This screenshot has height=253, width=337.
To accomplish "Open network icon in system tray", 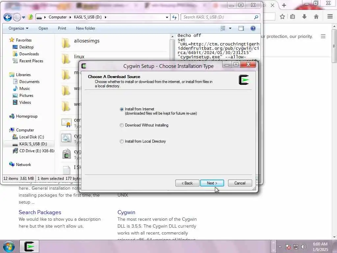I will coord(296,247).
